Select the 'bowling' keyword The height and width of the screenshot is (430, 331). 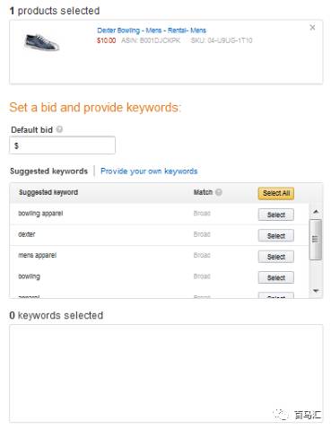click(275, 277)
